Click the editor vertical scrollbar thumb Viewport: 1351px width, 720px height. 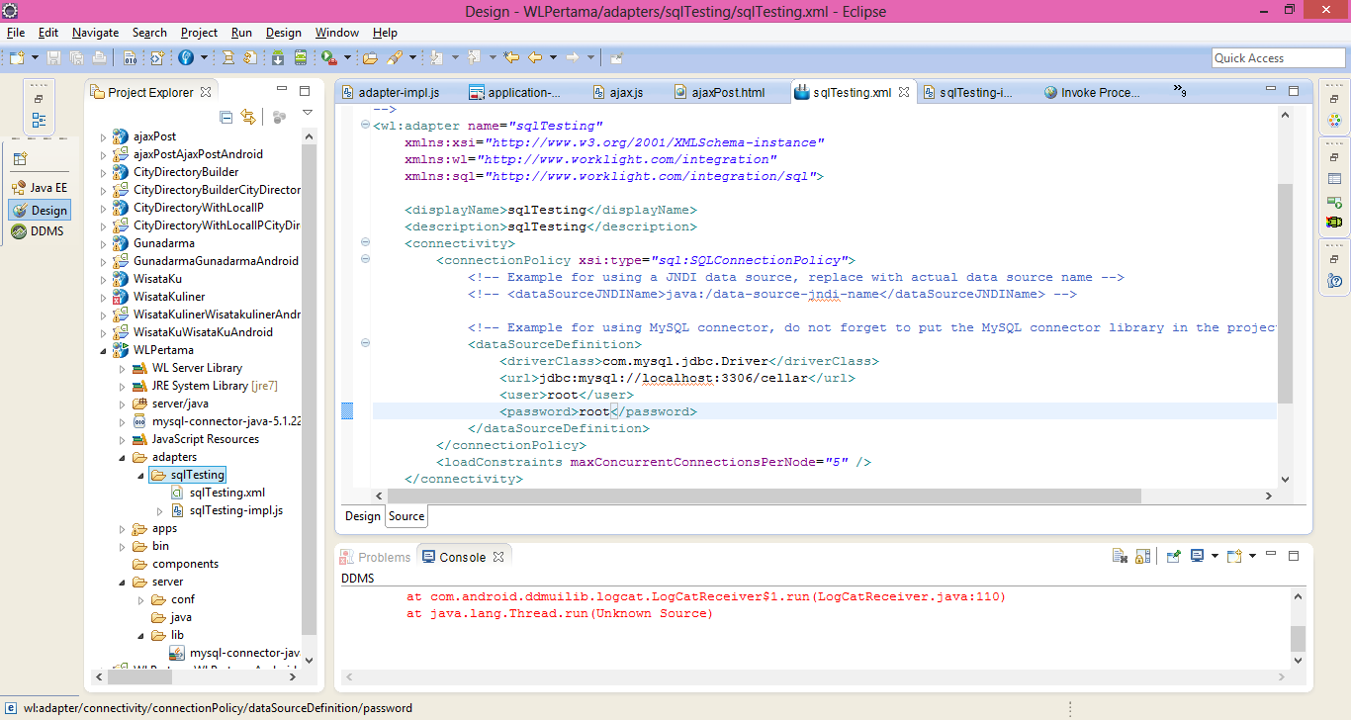[x=1285, y=293]
